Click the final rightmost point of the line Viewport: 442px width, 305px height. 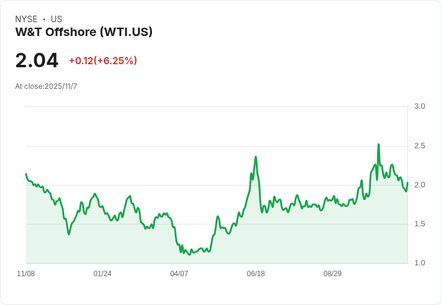click(407, 183)
